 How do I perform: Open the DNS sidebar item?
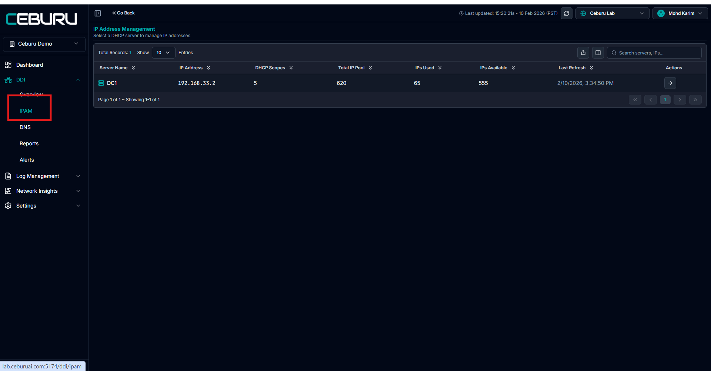tap(25, 127)
